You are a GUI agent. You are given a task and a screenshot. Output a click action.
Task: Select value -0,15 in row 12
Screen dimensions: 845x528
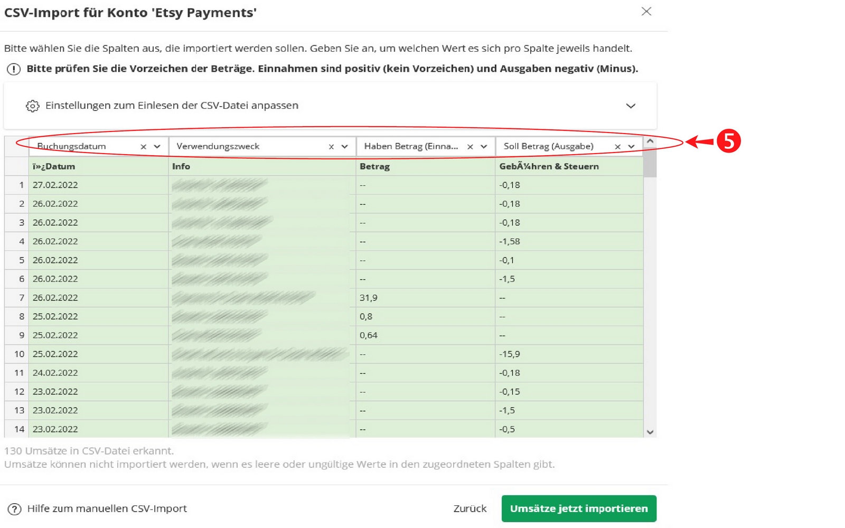tap(510, 392)
